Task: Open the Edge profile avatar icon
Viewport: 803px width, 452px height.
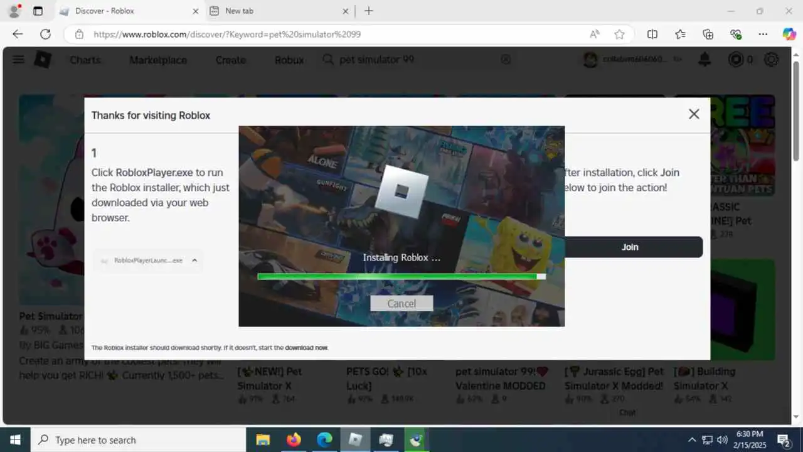Action: [14, 11]
